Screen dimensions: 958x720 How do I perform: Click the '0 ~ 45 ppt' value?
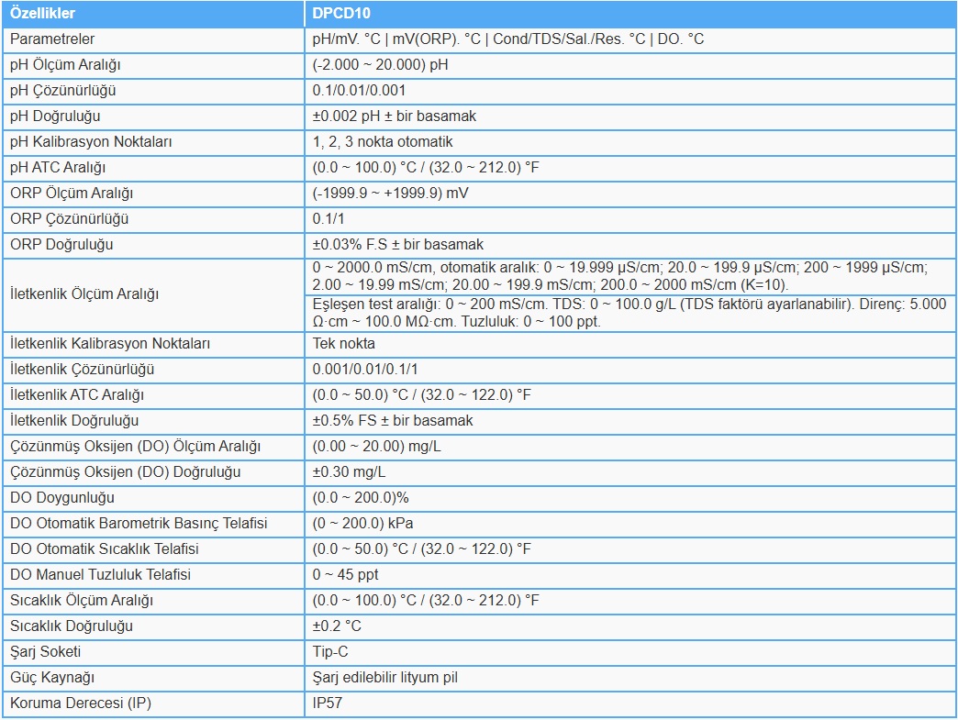tap(345, 574)
